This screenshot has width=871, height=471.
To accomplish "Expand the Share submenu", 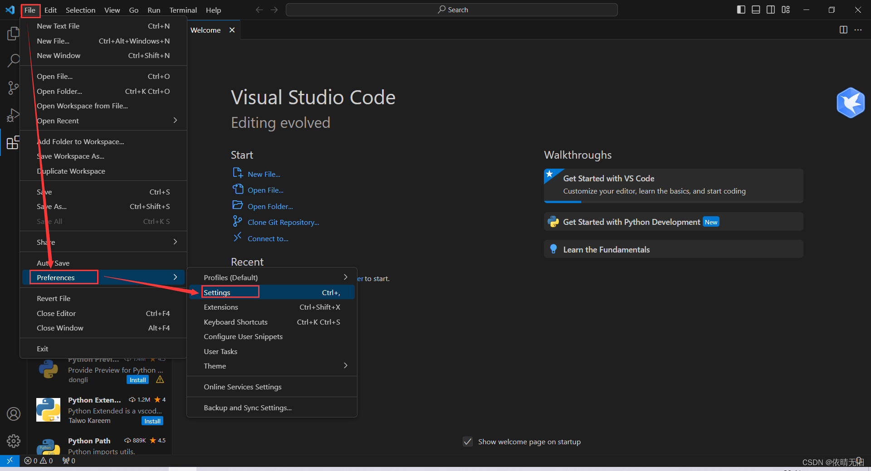I will [x=103, y=242].
